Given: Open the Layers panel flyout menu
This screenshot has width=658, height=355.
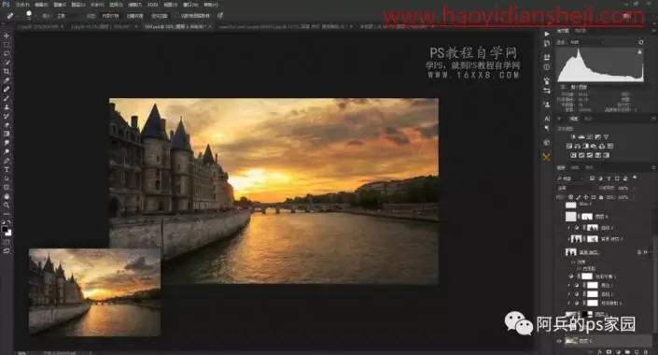Looking at the screenshot, I should 653,167.
